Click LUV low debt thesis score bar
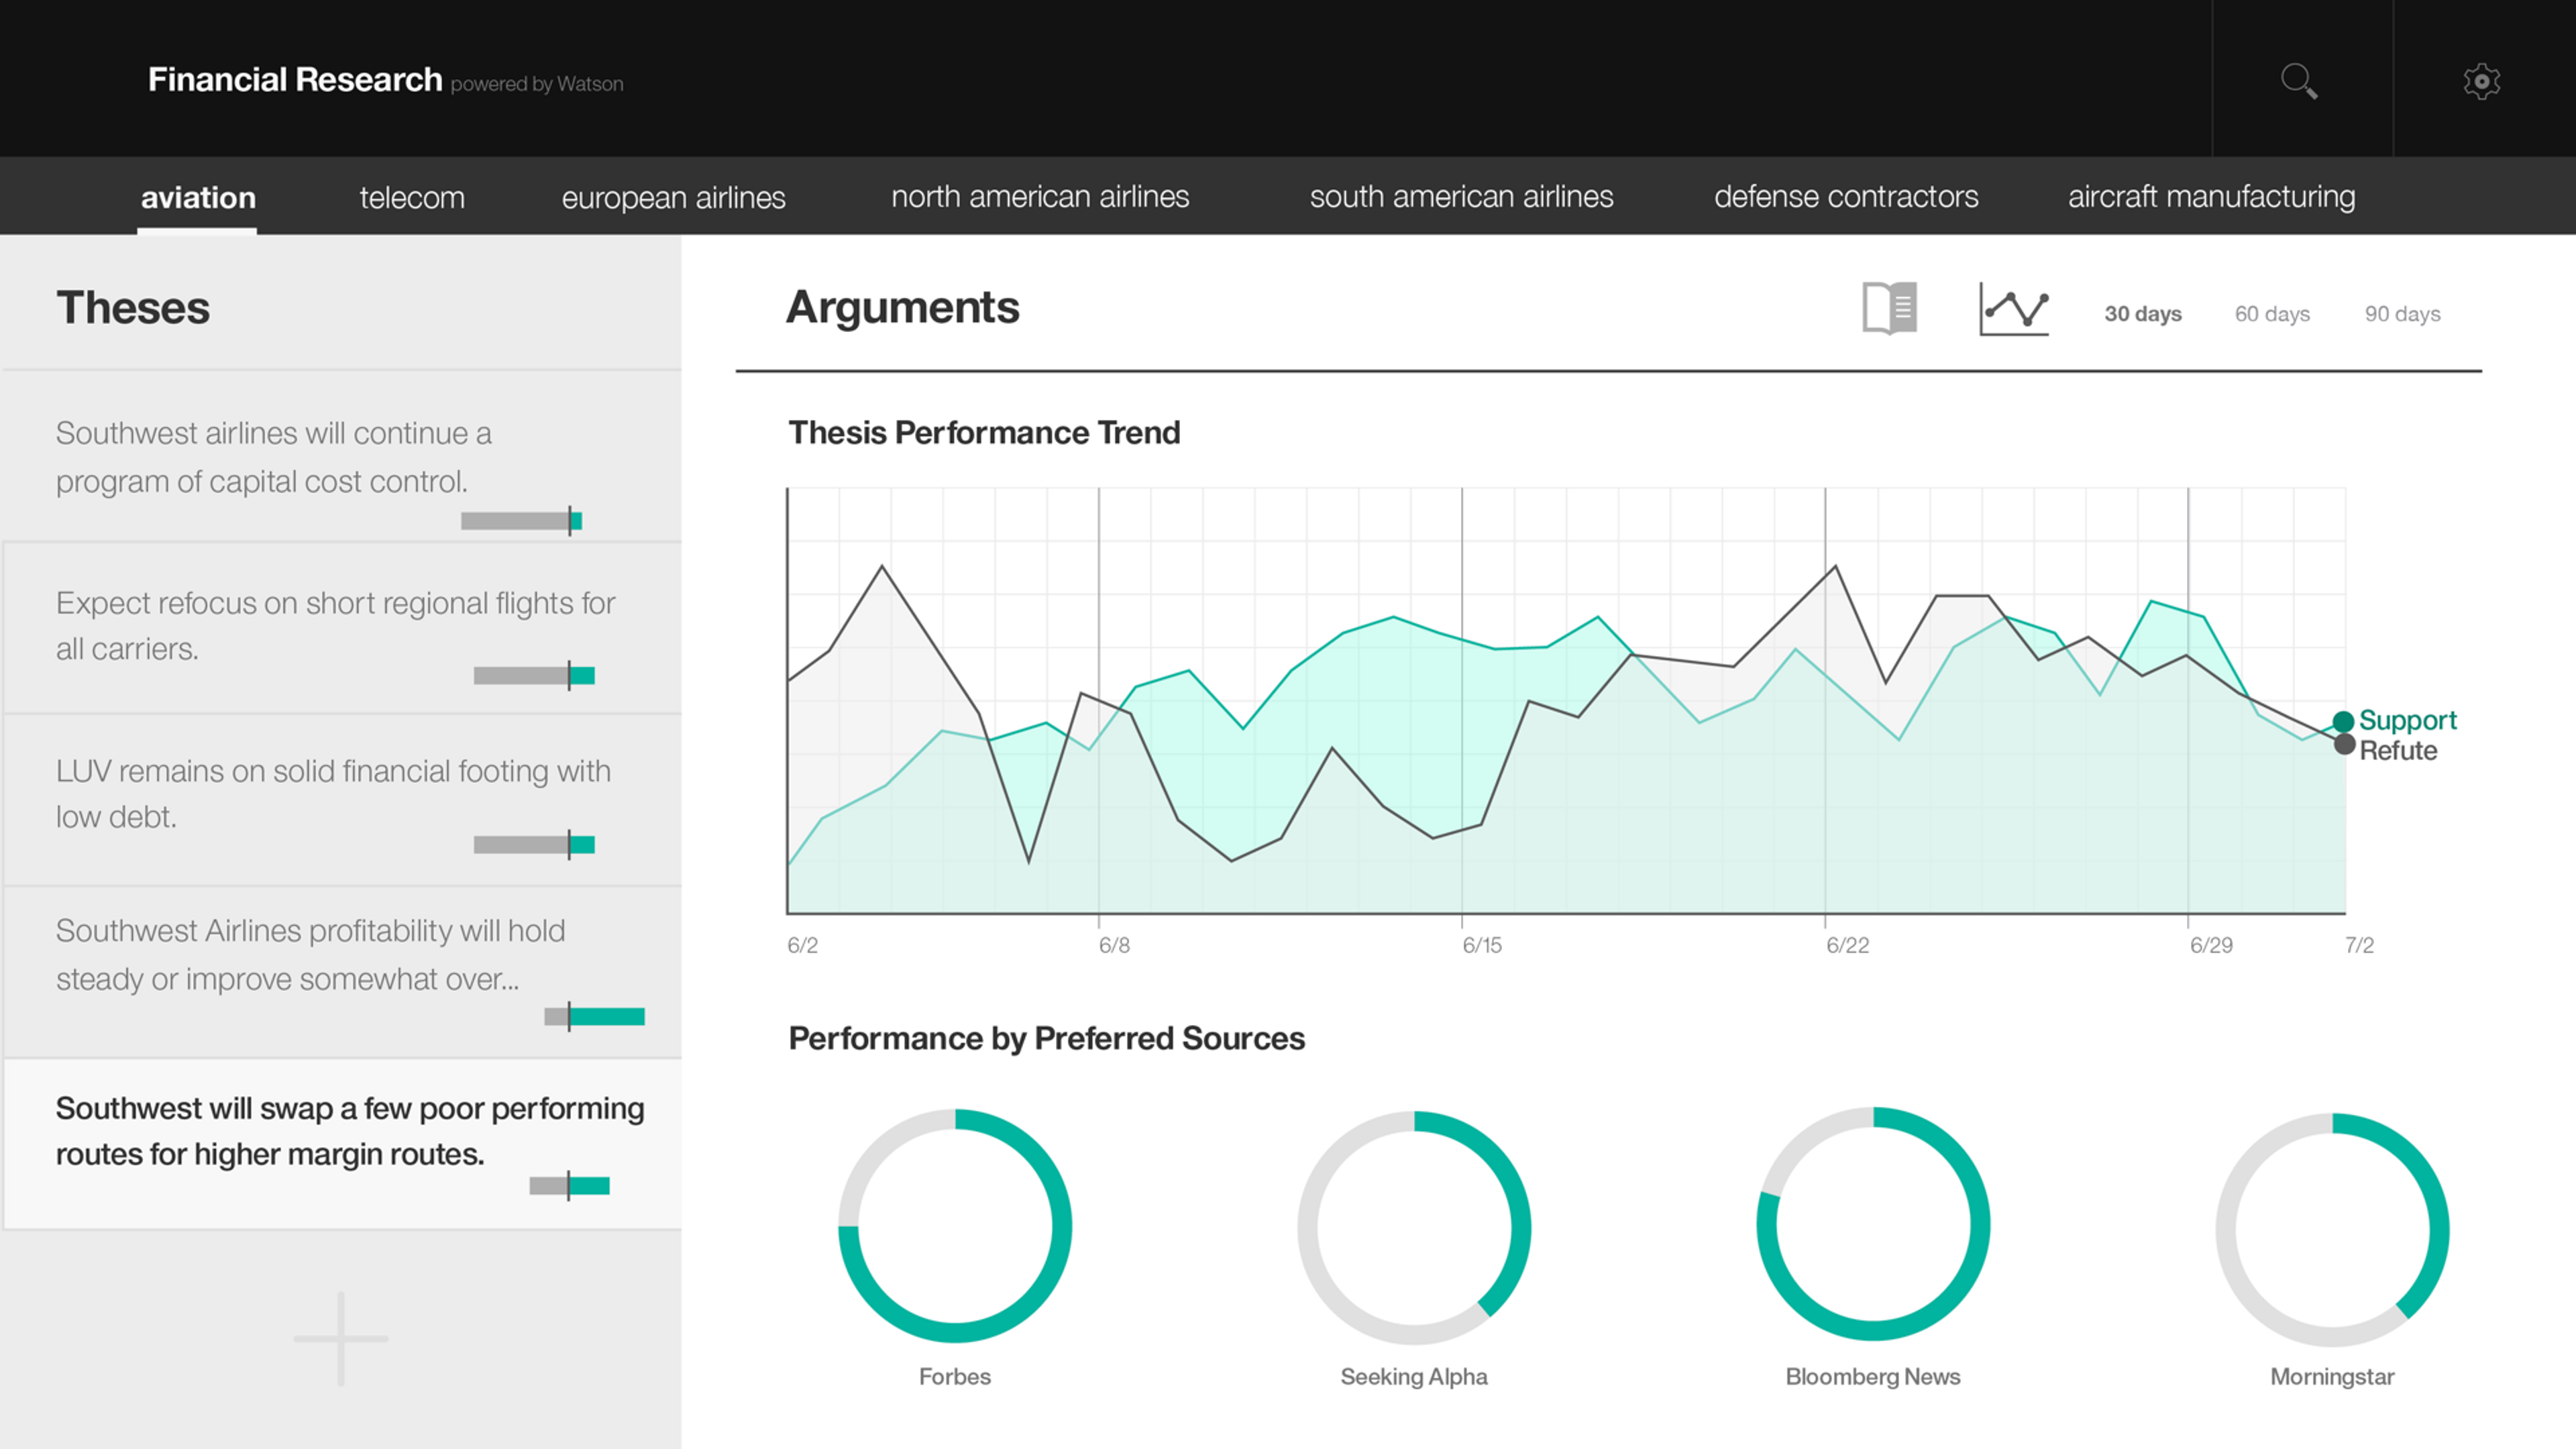 534,845
